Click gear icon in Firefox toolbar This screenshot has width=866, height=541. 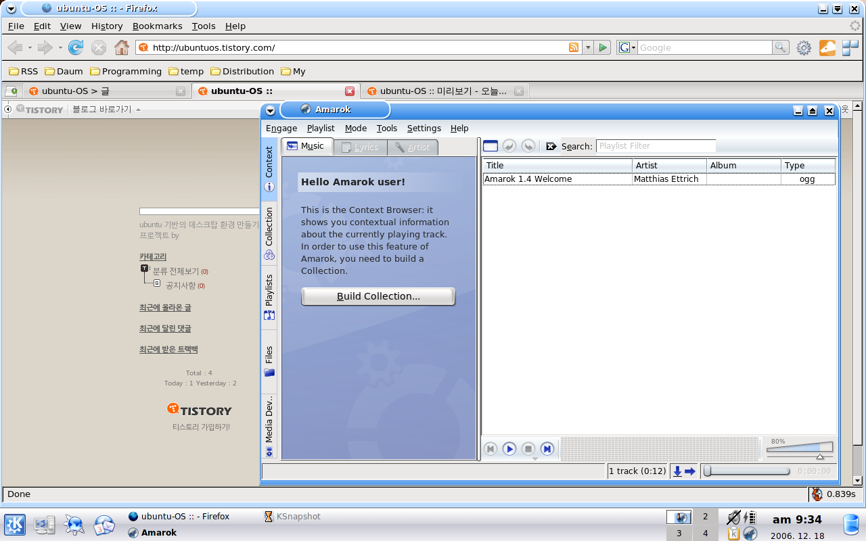click(804, 47)
